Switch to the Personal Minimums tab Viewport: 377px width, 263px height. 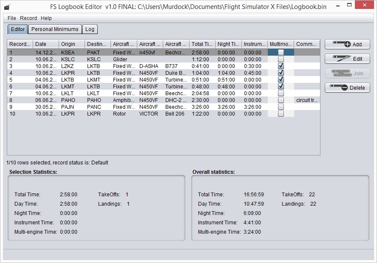pos(55,29)
